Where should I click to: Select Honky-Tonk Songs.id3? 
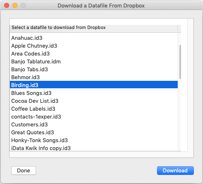coord(94,140)
